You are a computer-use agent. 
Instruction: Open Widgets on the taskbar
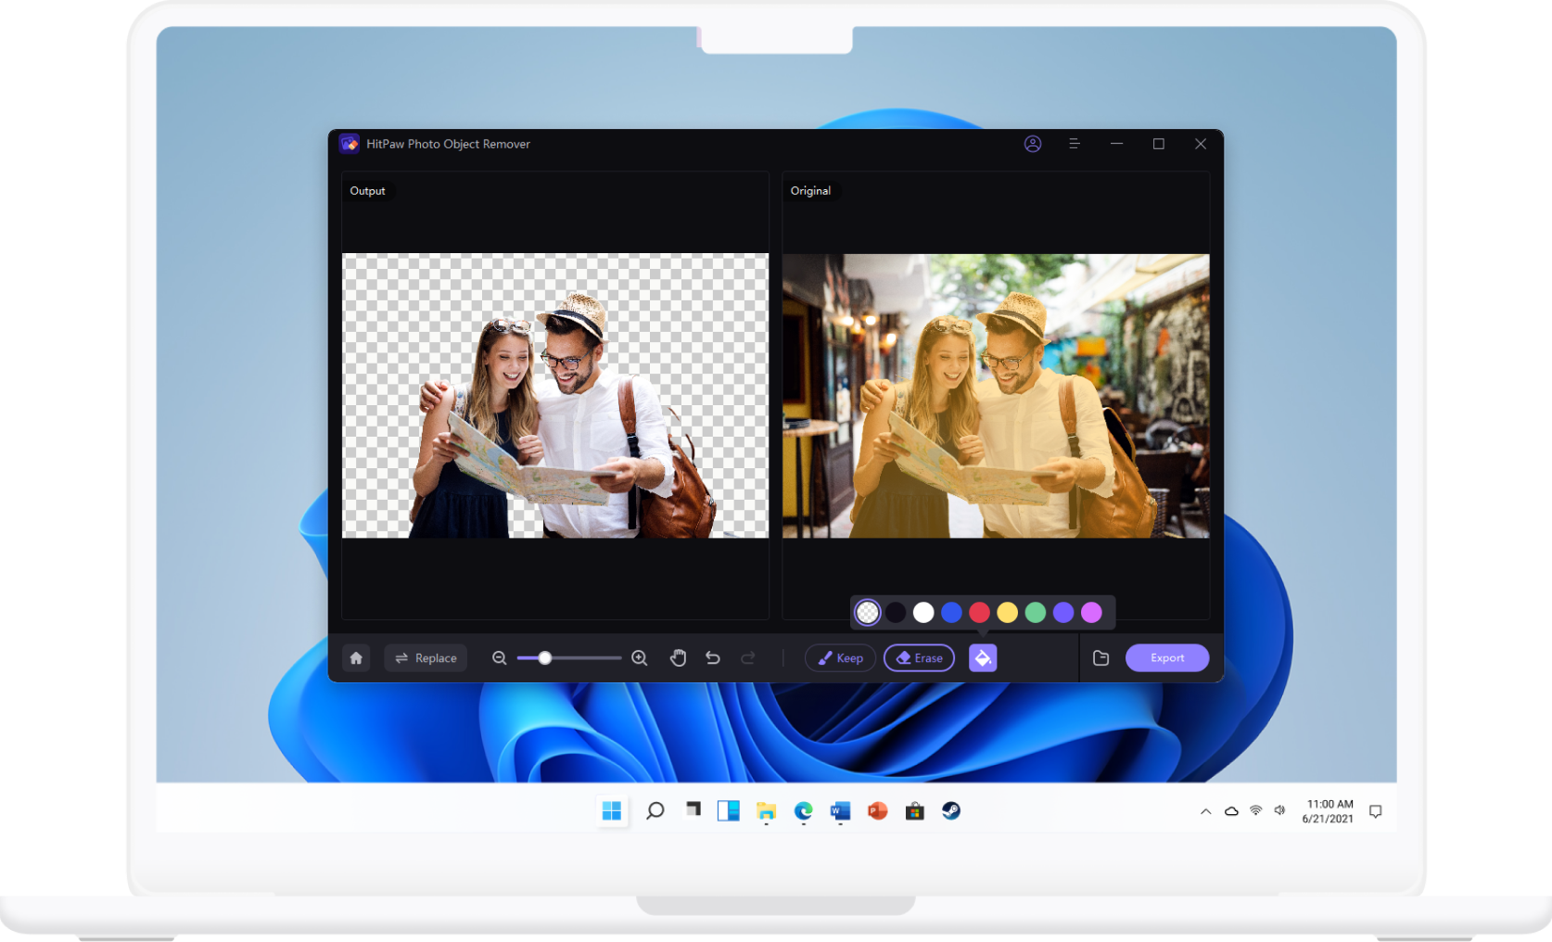click(729, 811)
